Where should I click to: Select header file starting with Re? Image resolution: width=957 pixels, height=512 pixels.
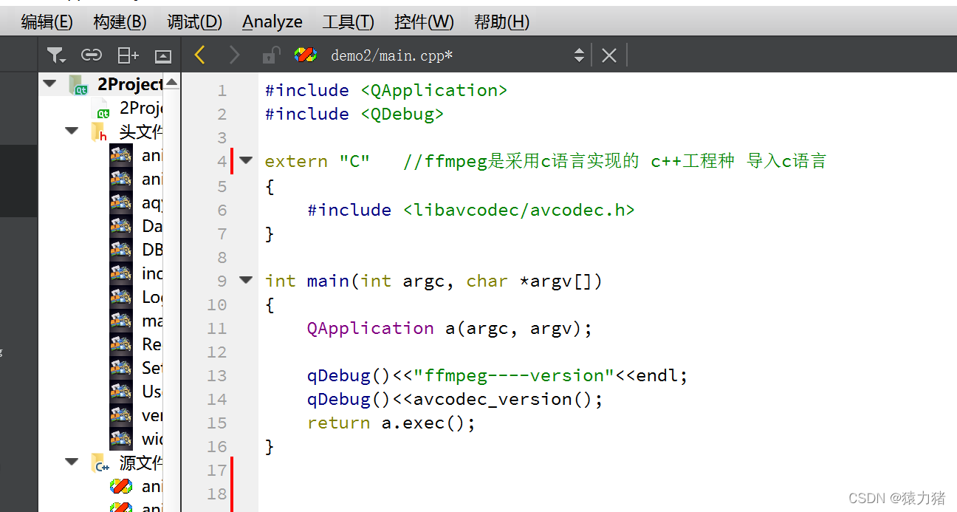click(152, 344)
